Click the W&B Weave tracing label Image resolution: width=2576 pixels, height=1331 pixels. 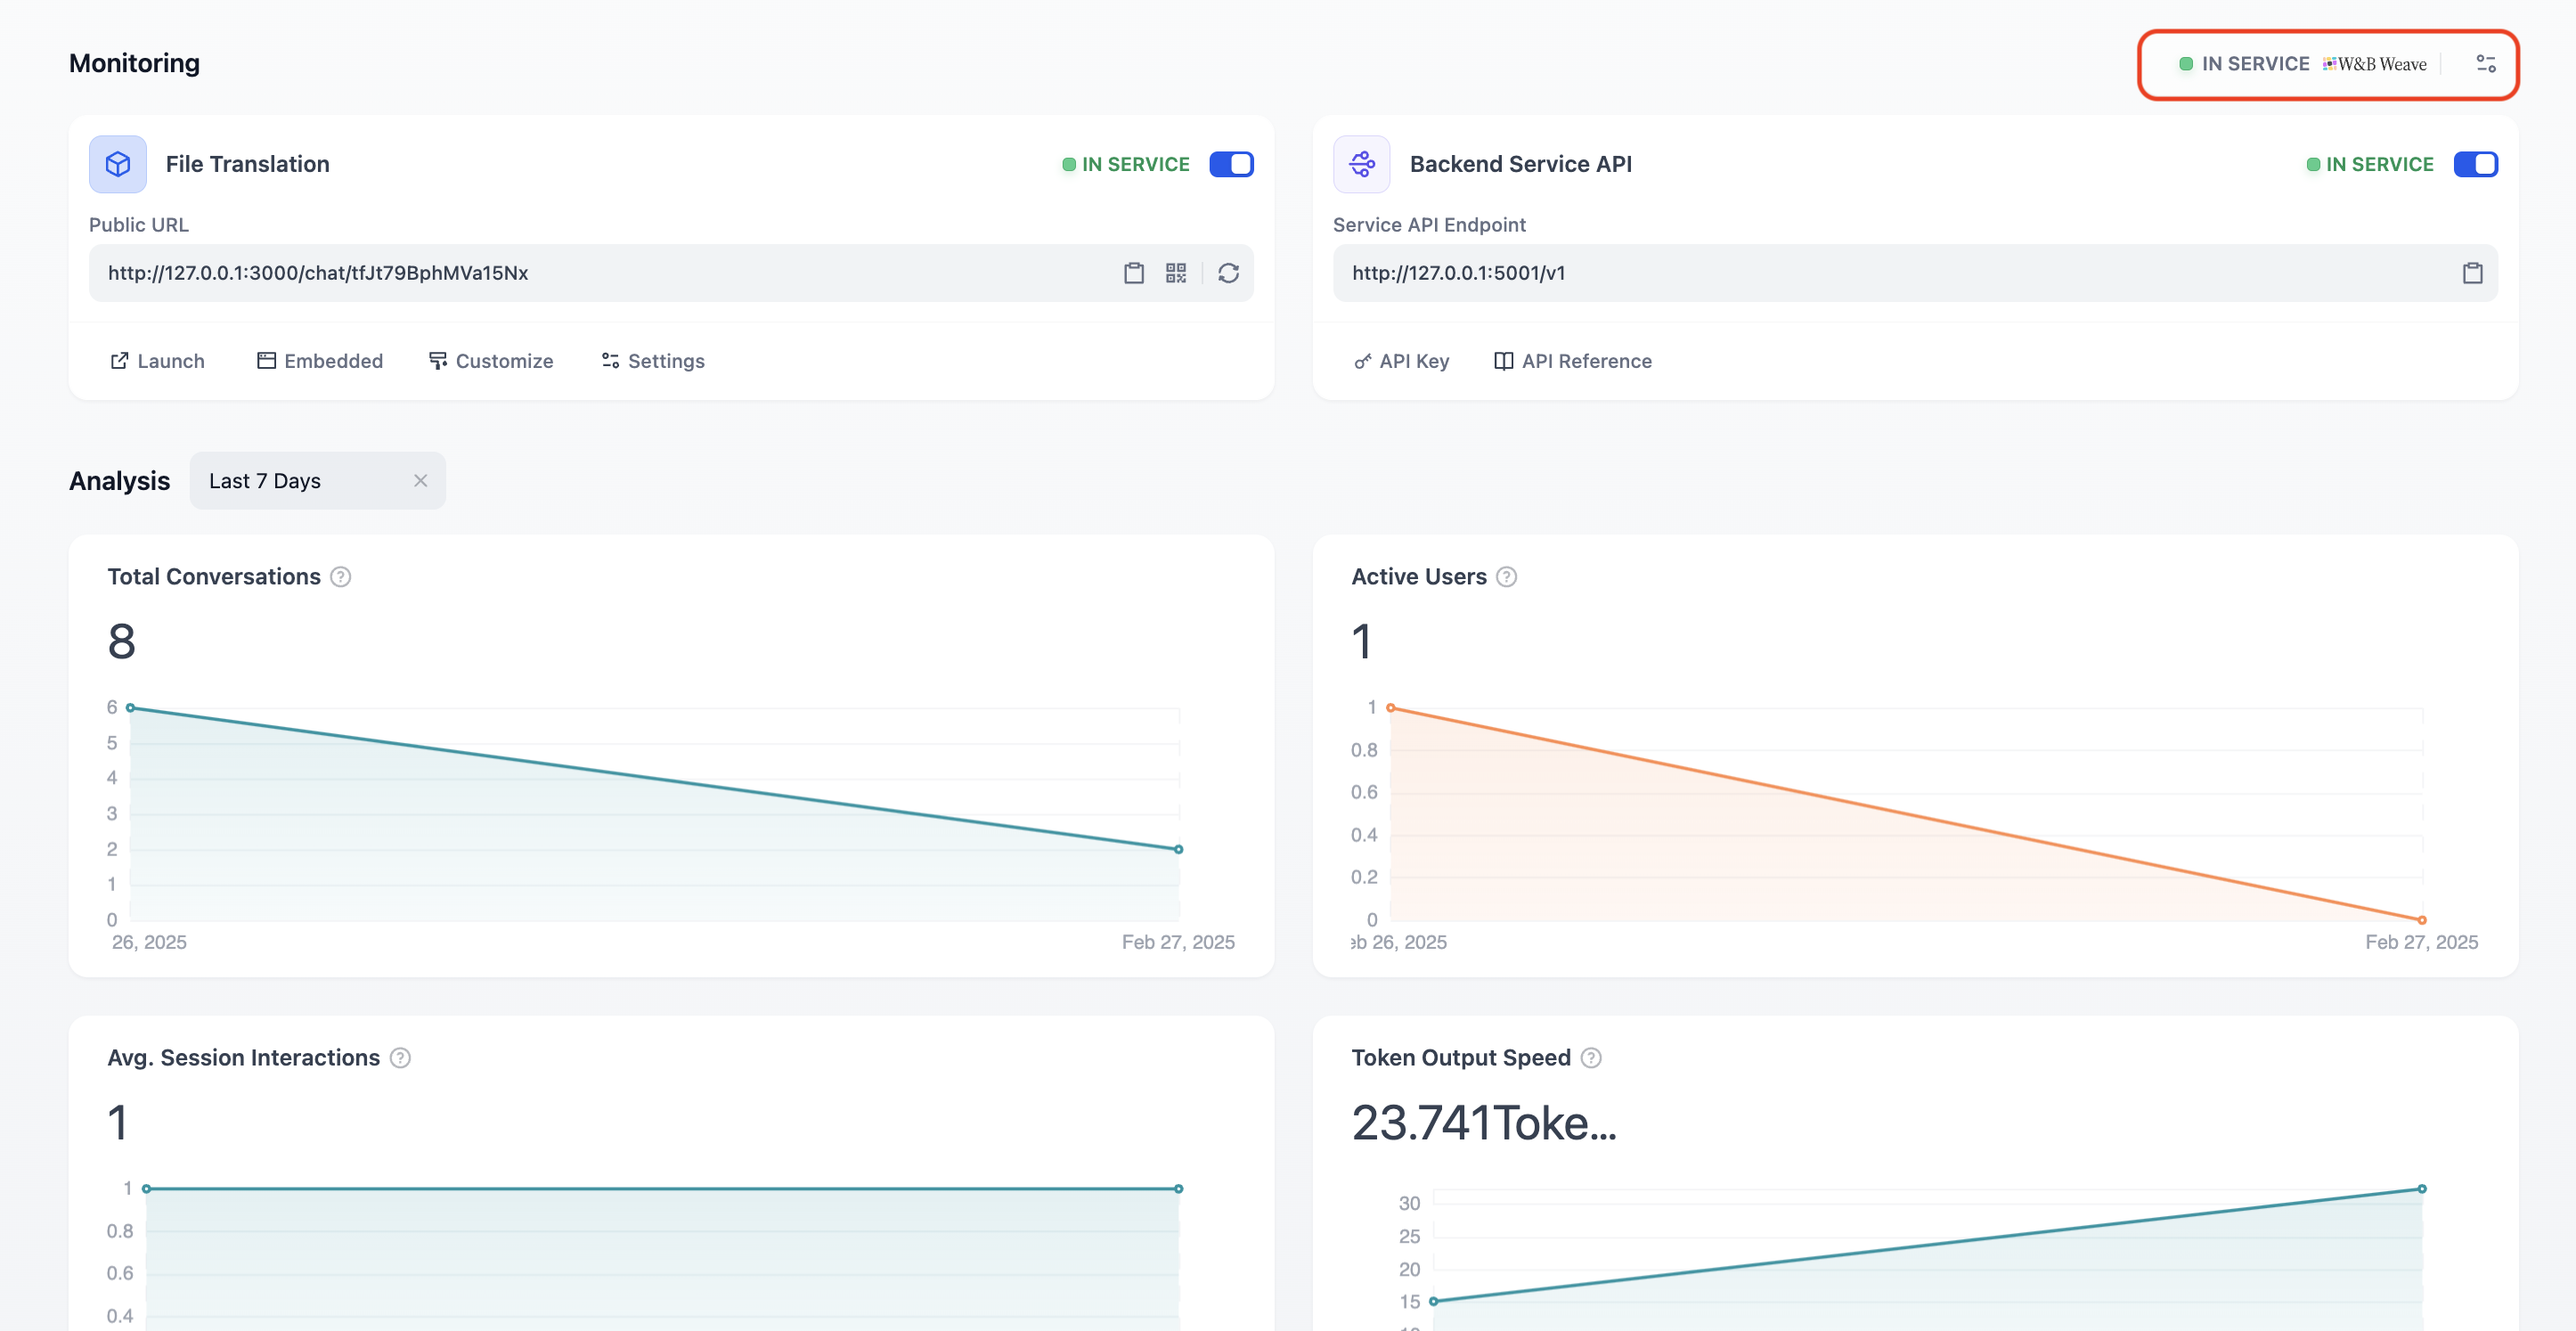2374,64
